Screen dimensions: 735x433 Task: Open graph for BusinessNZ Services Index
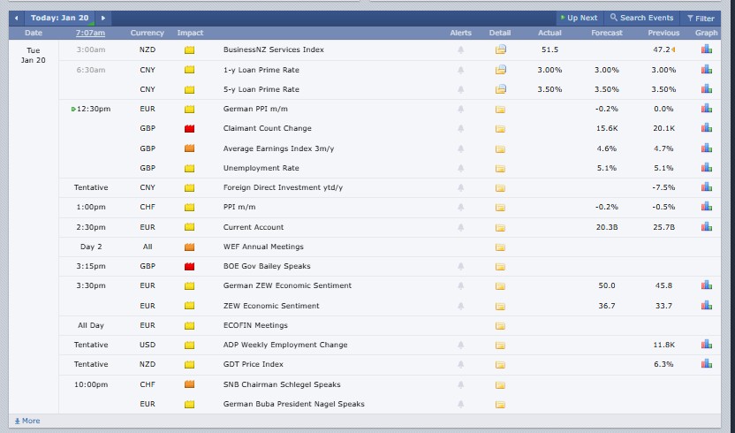coord(706,49)
